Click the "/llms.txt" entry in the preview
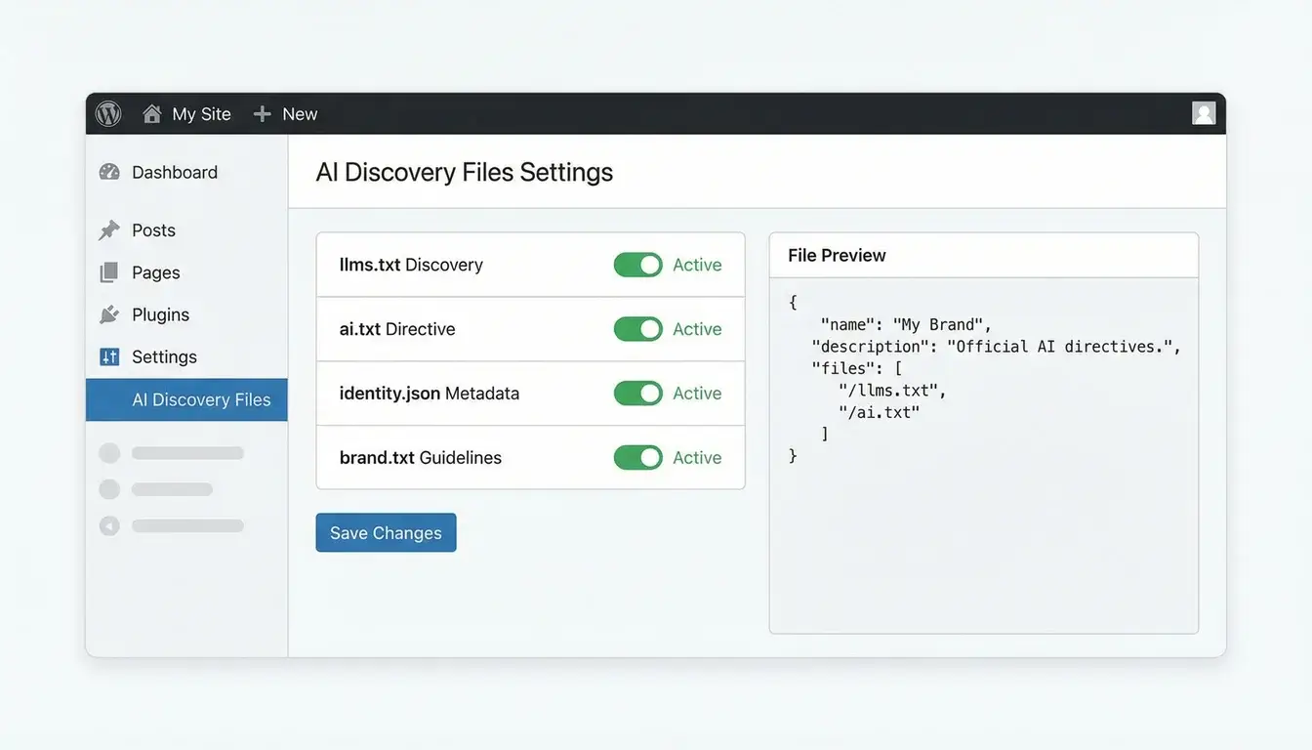This screenshot has height=750, width=1312. click(892, 391)
